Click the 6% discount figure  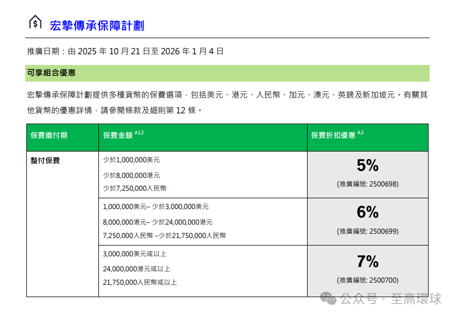coord(368,212)
